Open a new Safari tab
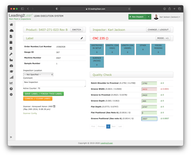The height and width of the screenshot is (156, 191). [x=174, y=9]
